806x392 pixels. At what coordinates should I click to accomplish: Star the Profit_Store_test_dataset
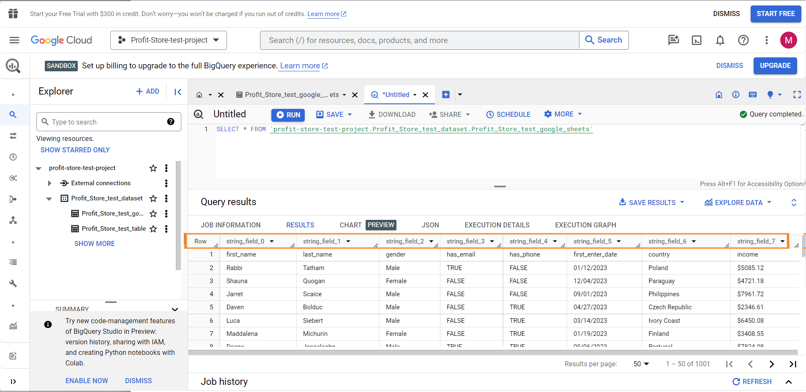pos(153,198)
